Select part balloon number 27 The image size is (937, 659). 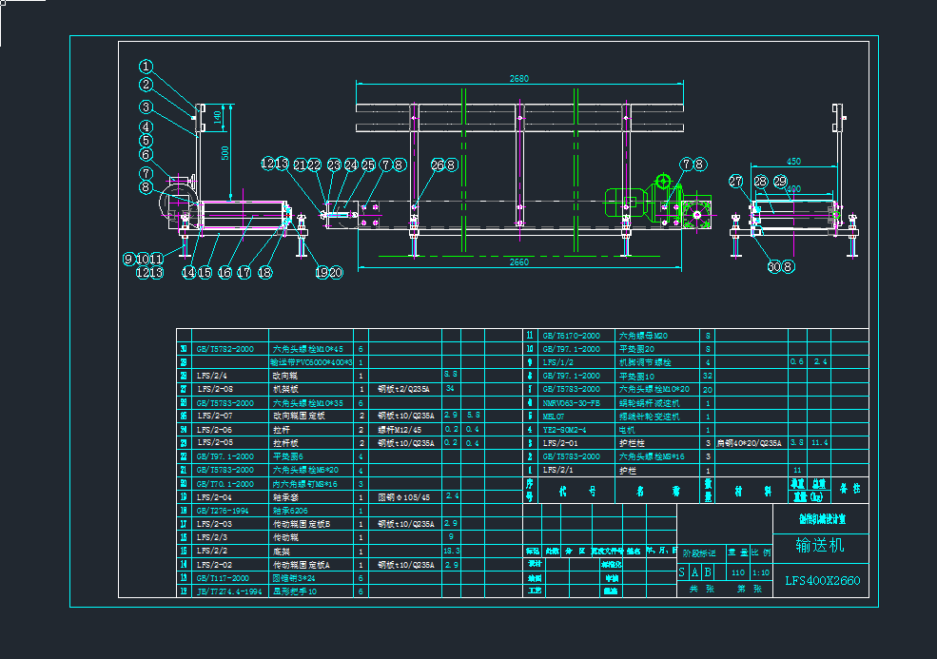(x=736, y=182)
